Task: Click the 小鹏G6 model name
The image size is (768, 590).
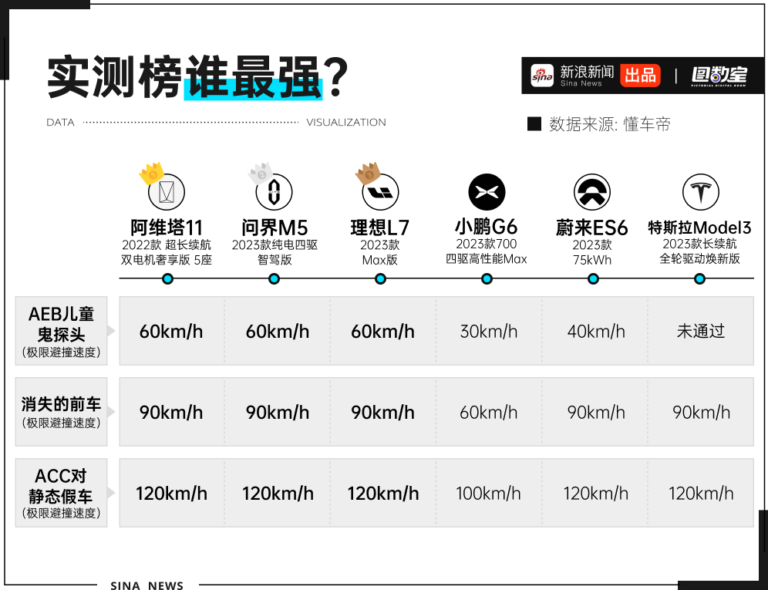Action: (x=486, y=227)
